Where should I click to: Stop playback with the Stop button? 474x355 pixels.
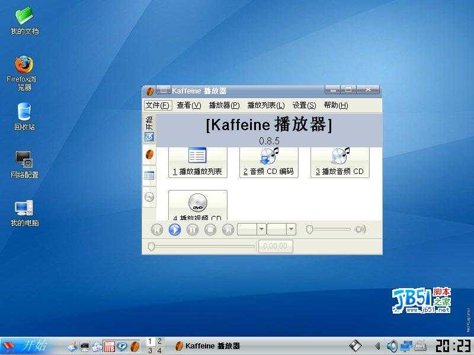(x=210, y=230)
